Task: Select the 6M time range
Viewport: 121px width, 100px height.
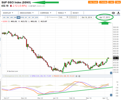Action: [x=18, y=17]
